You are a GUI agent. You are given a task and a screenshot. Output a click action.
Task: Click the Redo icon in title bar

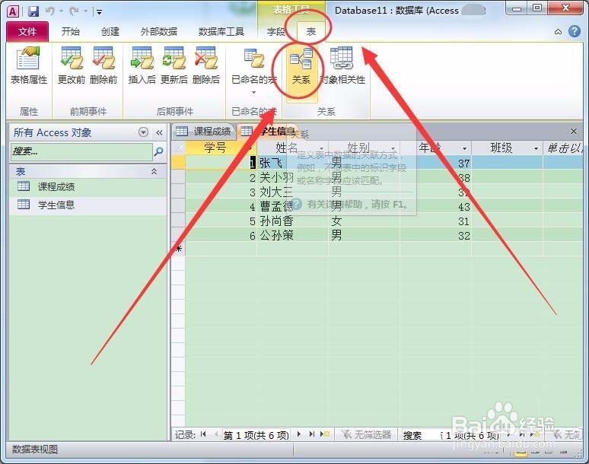[74, 11]
